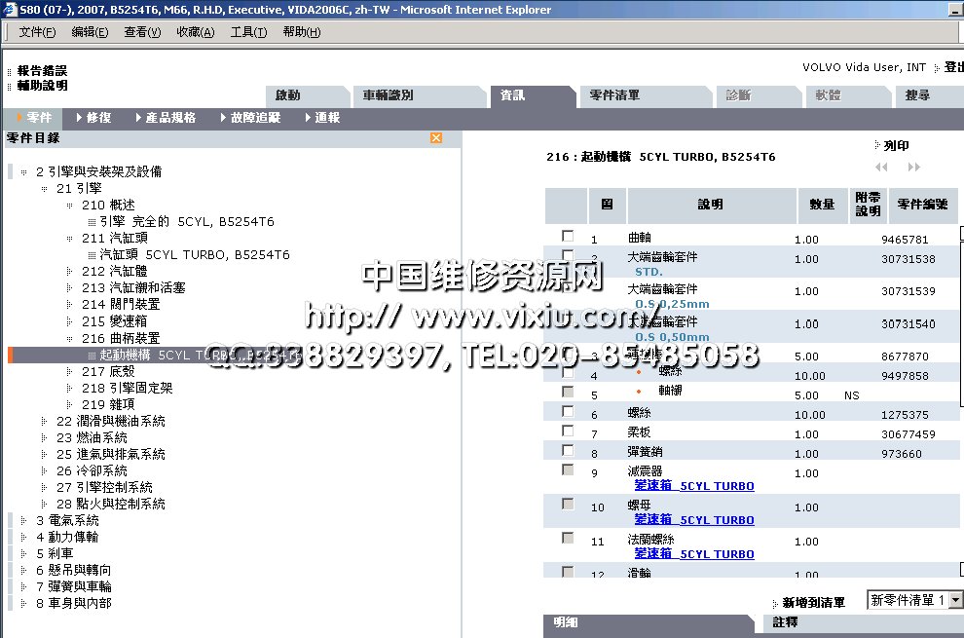
Task: Open the 查看(V) menu
Action: [x=142, y=32]
